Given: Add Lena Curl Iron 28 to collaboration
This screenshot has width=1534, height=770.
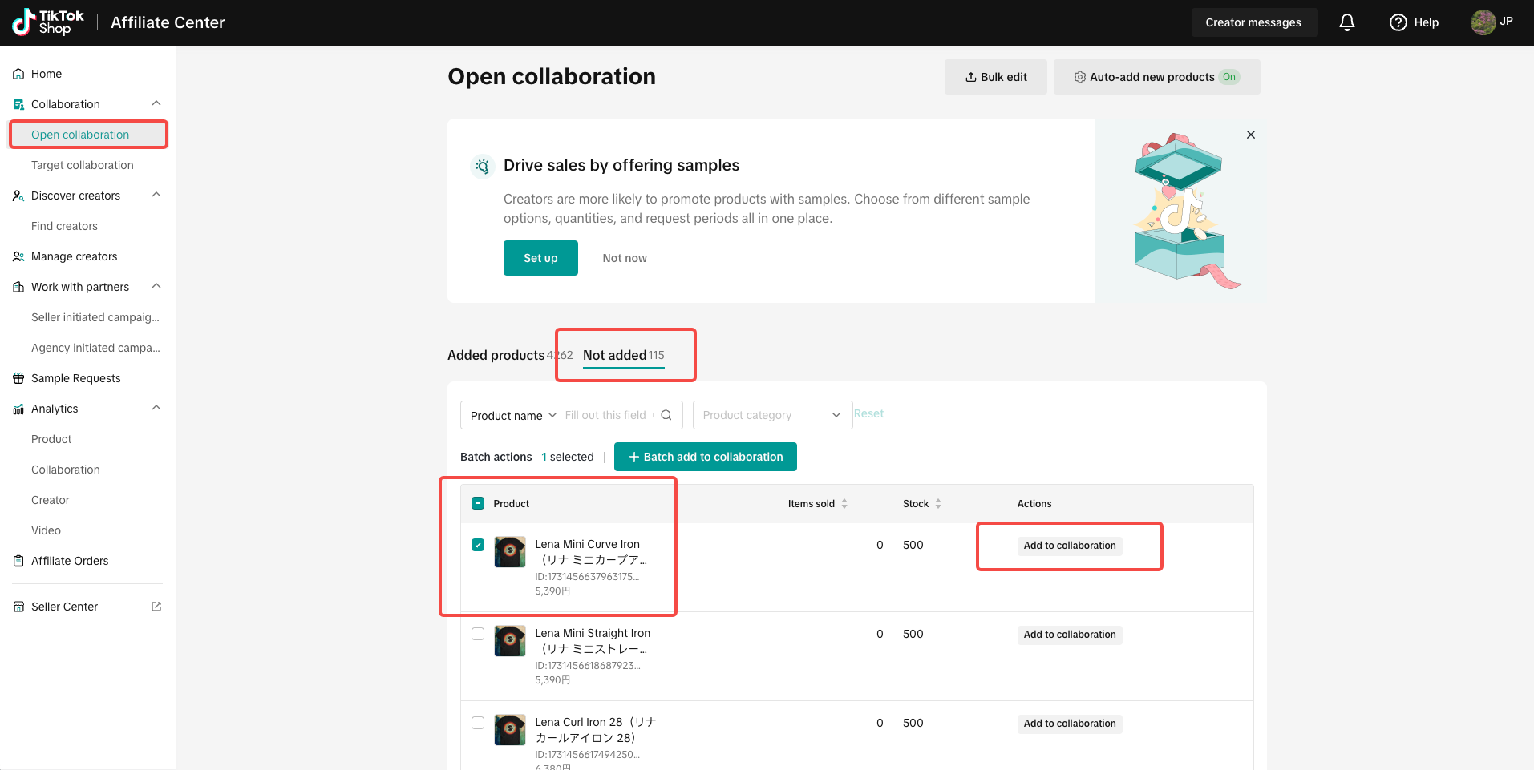Looking at the screenshot, I should tap(1070, 724).
